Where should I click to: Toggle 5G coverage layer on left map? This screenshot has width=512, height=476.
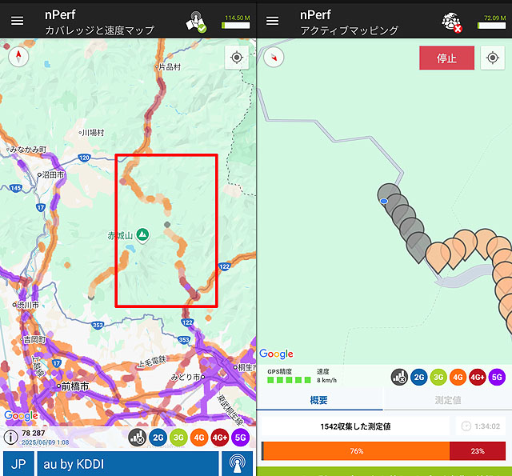240,438
